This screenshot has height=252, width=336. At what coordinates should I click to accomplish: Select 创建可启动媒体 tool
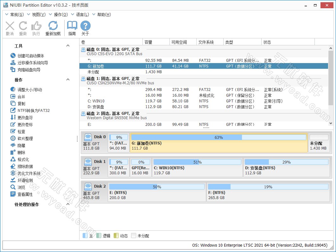(27, 56)
